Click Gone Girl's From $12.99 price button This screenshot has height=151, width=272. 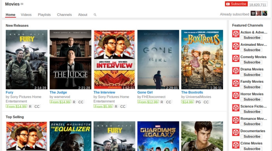click(x=148, y=102)
